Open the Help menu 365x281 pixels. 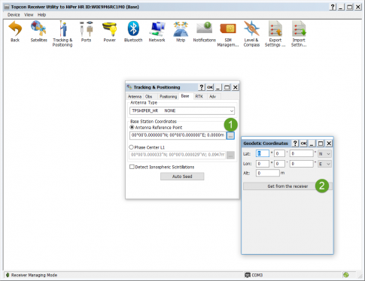41,15
